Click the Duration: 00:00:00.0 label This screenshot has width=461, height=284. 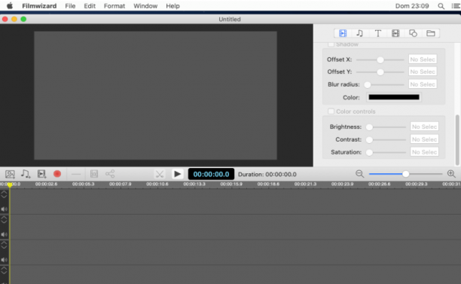pyautogui.click(x=267, y=174)
